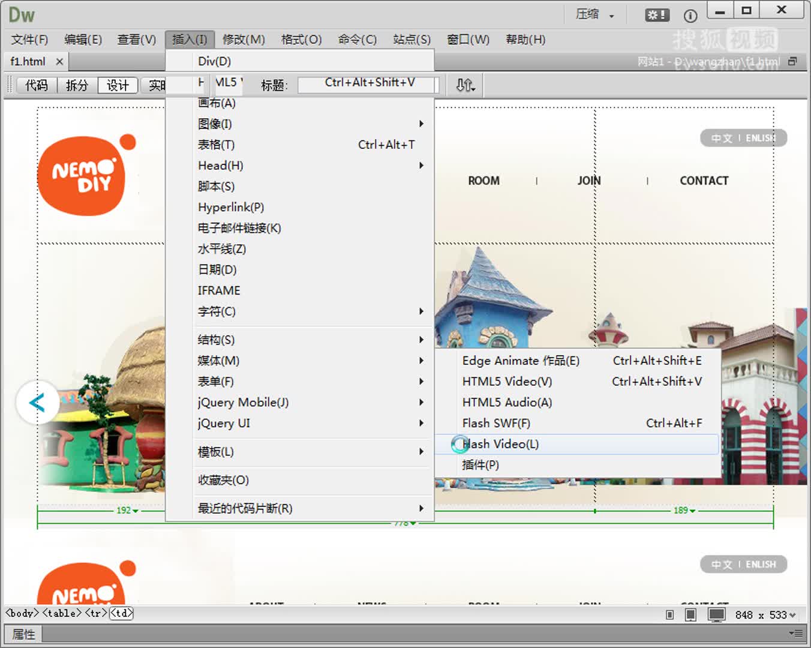Image resolution: width=811 pixels, height=648 pixels.
Task: Click the CONTACT navigation link
Action: (x=704, y=181)
